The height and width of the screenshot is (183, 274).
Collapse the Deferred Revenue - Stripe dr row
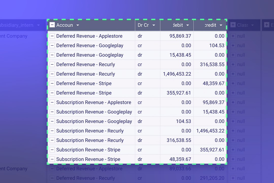pyautogui.click(x=52, y=93)
